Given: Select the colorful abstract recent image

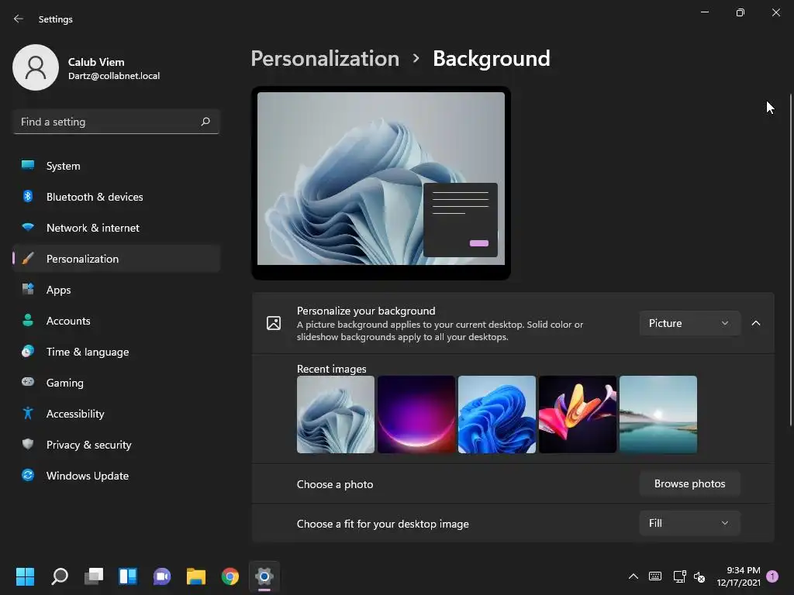Looking at the screenshot, I should click(578, 414).
